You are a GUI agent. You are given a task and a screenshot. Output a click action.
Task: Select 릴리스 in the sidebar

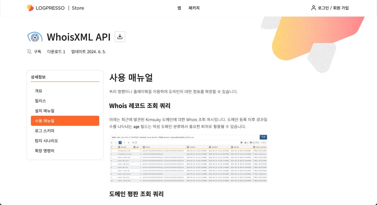65,101
